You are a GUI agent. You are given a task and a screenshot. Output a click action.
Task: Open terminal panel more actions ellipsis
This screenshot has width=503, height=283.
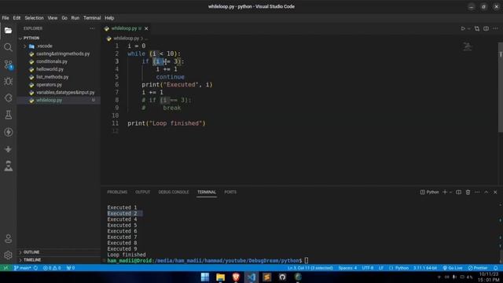point(477,192)
